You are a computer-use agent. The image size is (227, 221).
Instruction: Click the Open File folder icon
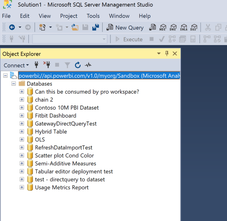coord(75,27)
